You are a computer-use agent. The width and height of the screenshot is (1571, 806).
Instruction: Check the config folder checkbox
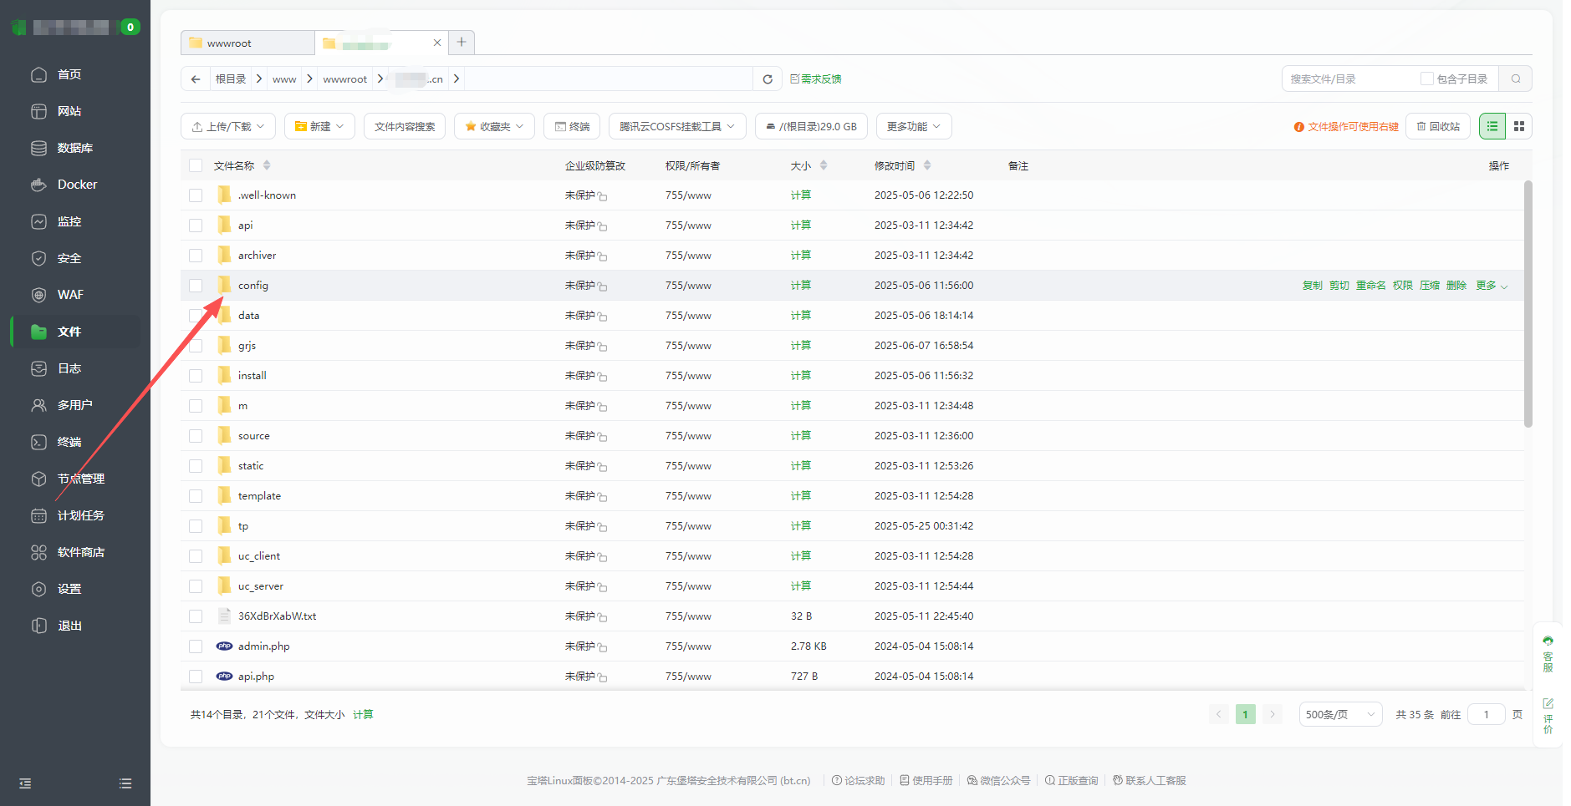196,286
